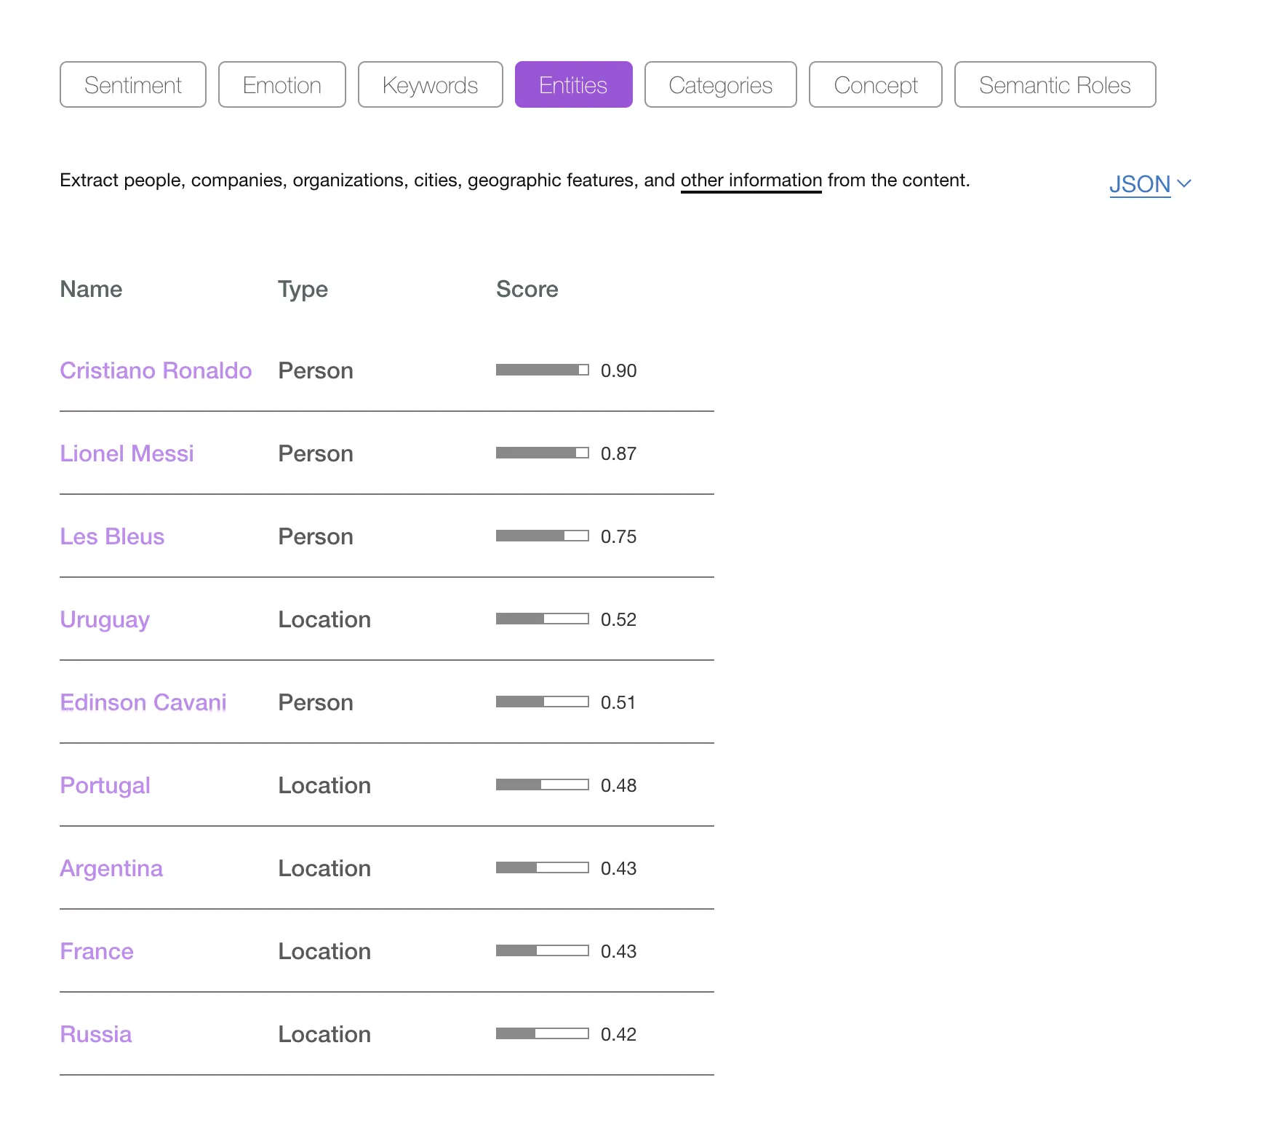Click the Person type in Ronaldo row
Image resolution: width=1270 pixels, height=1128 pixels.
pyautogui.click(x=316, y=370)
